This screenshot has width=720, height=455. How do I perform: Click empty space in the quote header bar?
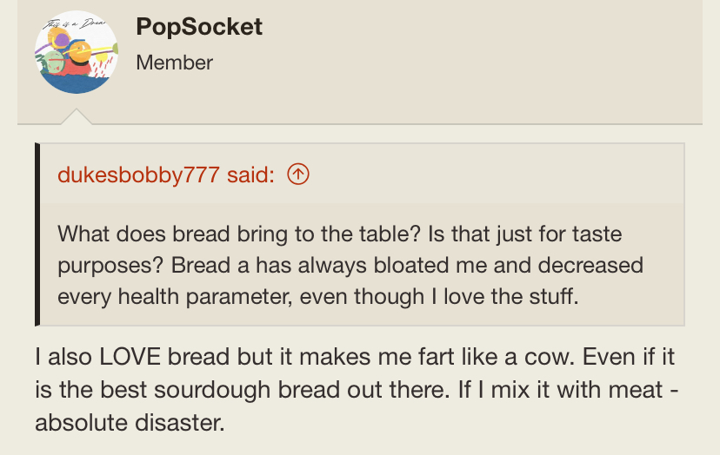496,175
